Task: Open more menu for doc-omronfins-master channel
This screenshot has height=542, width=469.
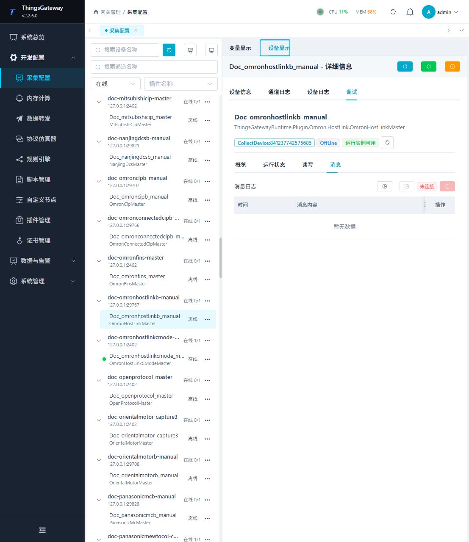Action: pyautogui.click(x=208, y=261)
